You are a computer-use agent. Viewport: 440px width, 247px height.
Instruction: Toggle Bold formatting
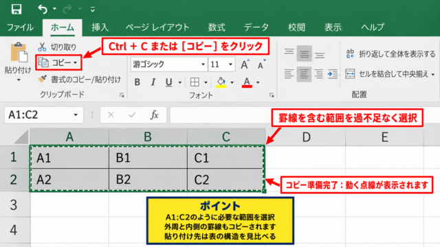click(137, 82)
